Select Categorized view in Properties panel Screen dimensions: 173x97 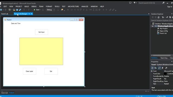(x=152, y=68)
